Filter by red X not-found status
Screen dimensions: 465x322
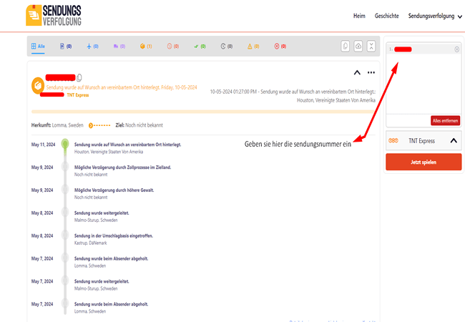[x=280, y=47]
